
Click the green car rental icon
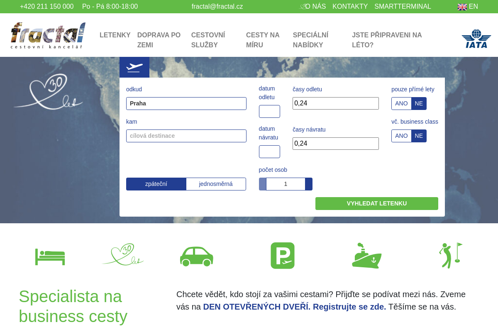coord(196,256)
